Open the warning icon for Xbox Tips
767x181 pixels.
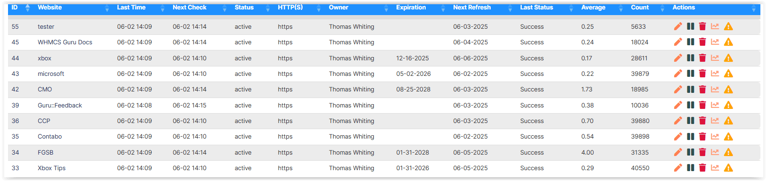pos(728,168)
